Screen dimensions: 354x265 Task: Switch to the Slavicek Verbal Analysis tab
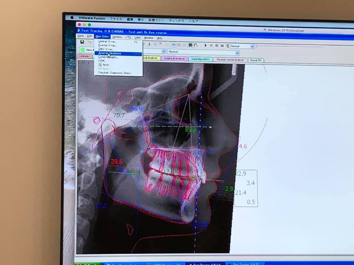[230, 60]
